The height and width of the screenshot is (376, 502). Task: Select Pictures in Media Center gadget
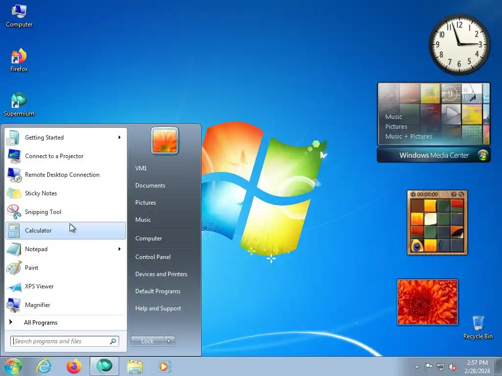pos(396,127)
